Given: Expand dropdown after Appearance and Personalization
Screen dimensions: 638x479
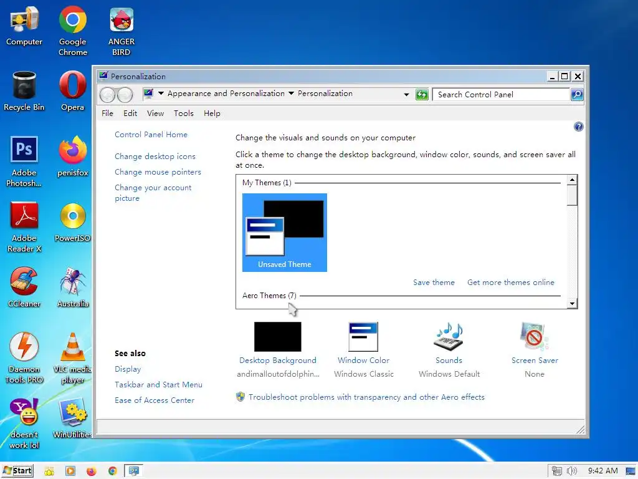Looking at the screenshot, I should (x=291, y=94).
